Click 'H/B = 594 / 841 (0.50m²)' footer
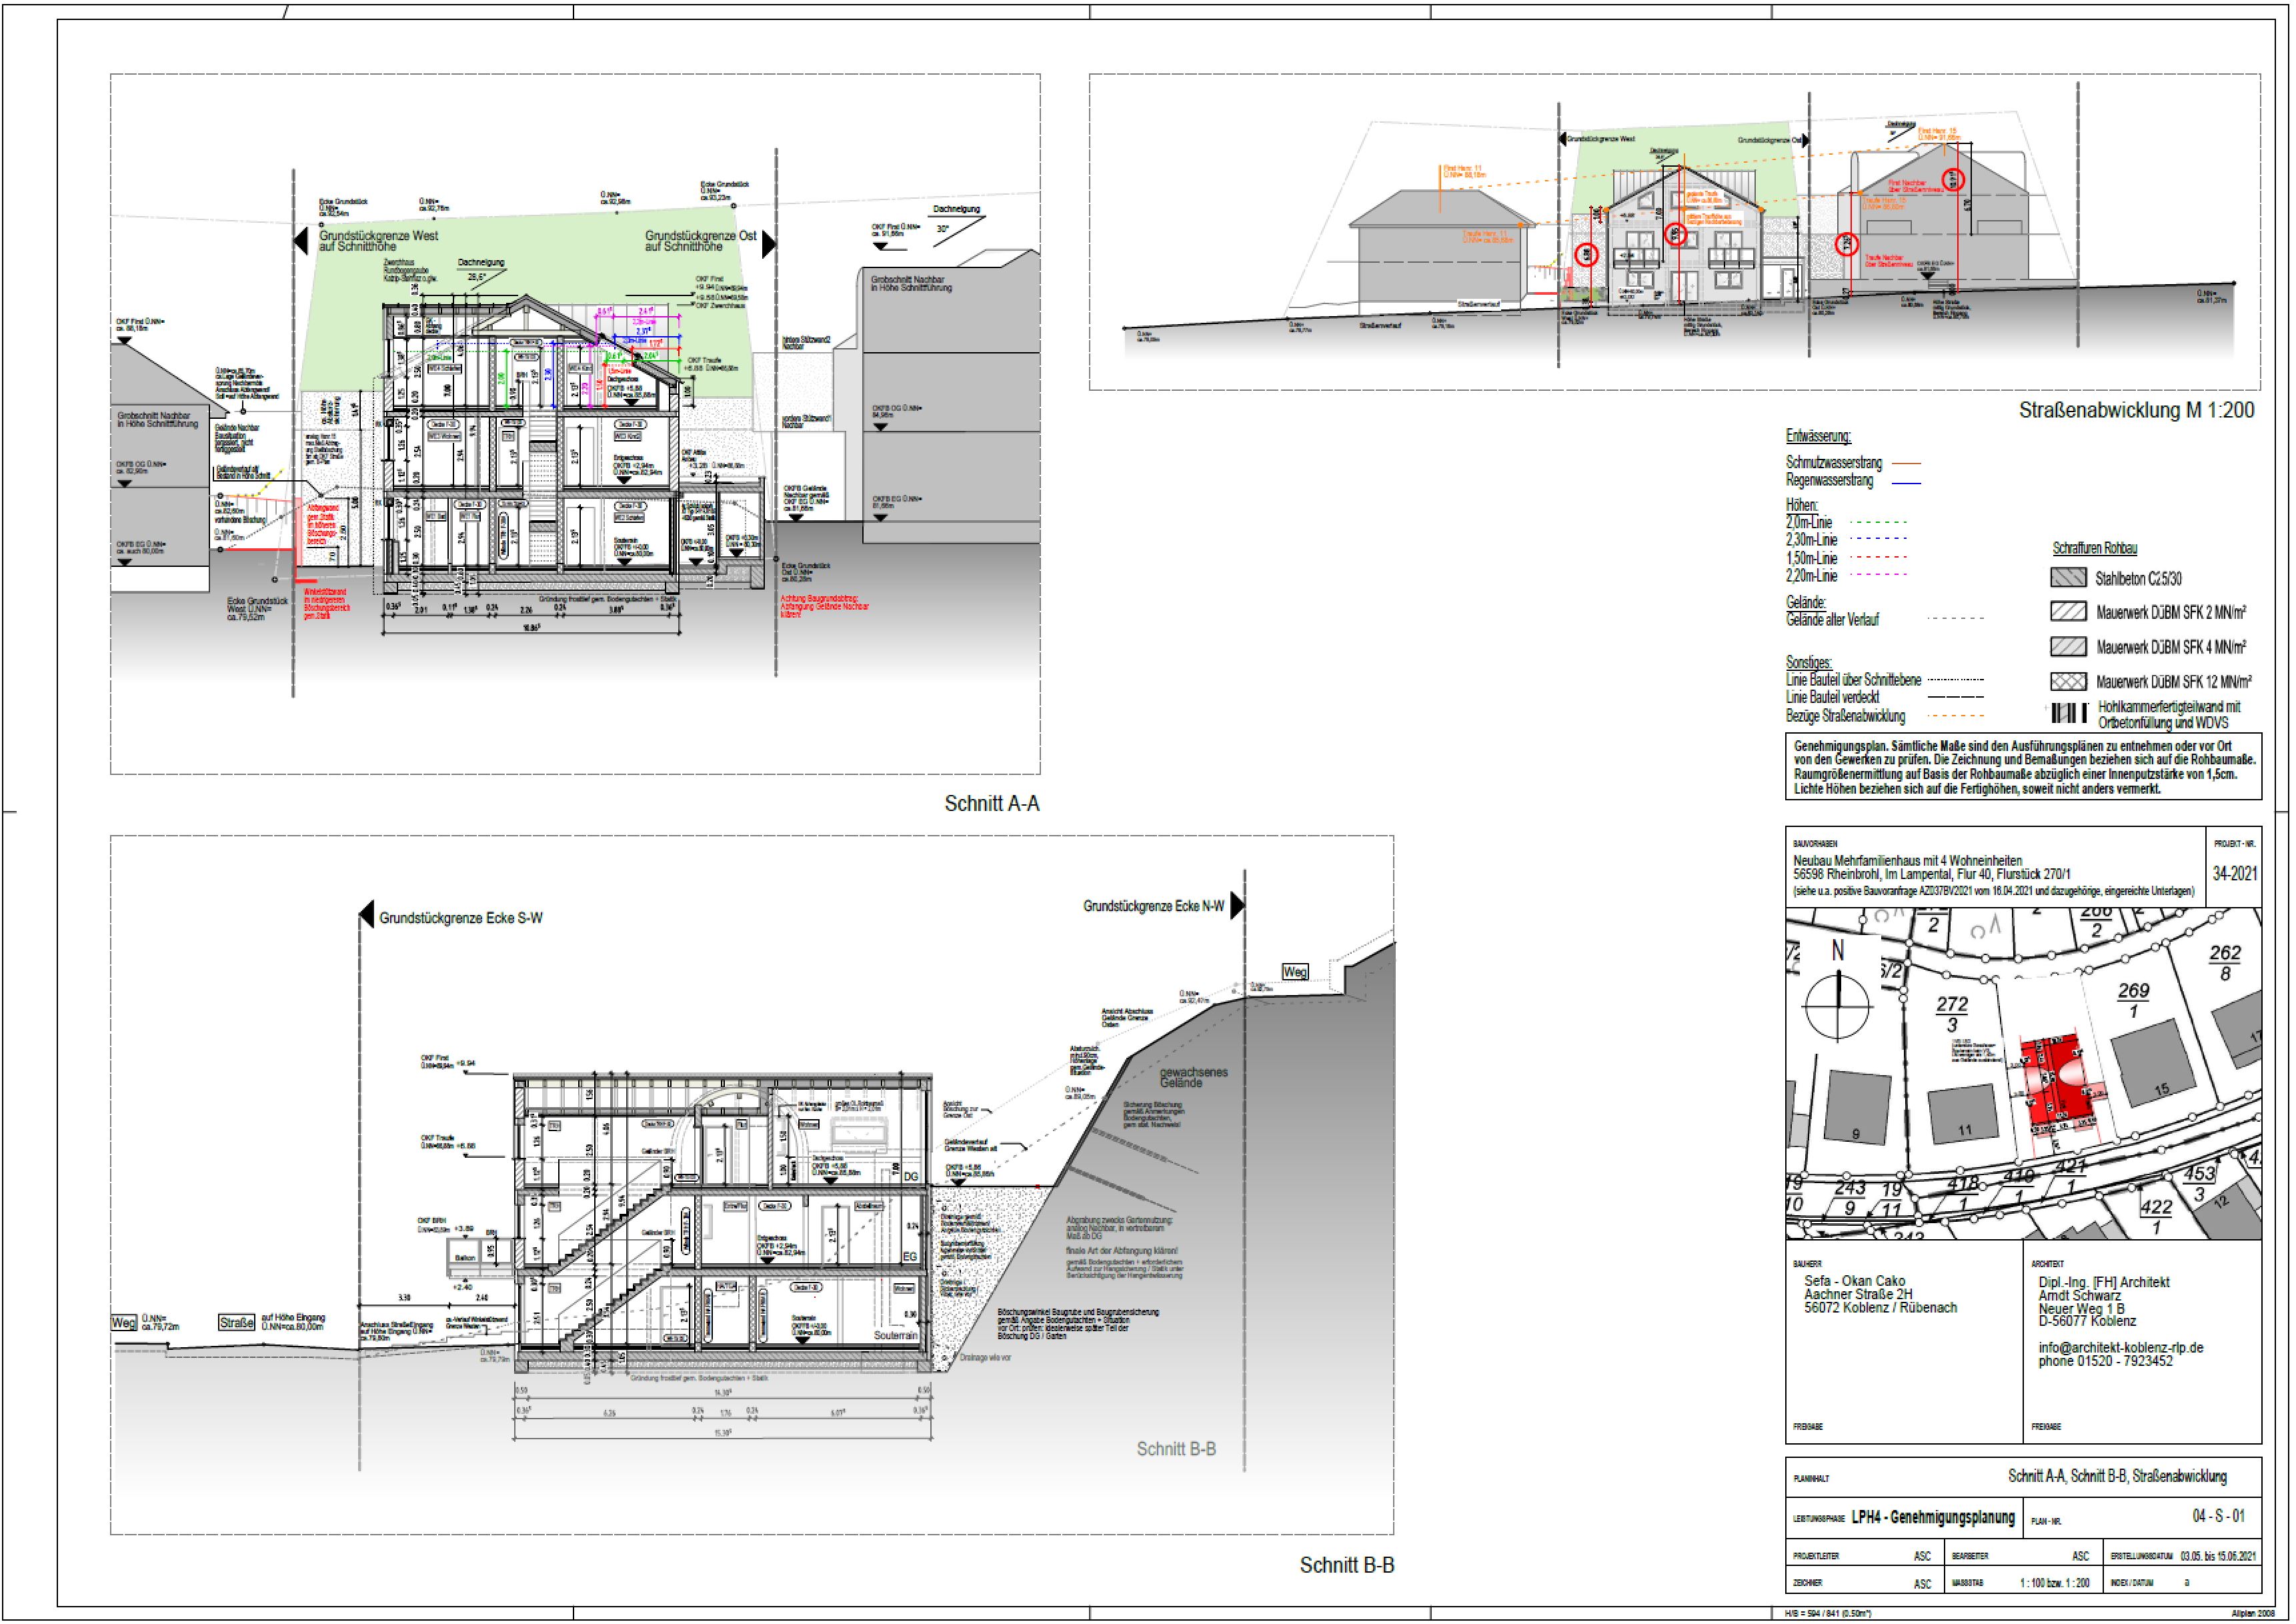The height and width of the screenshot is (1624, 2296). pos(1827,1614)
